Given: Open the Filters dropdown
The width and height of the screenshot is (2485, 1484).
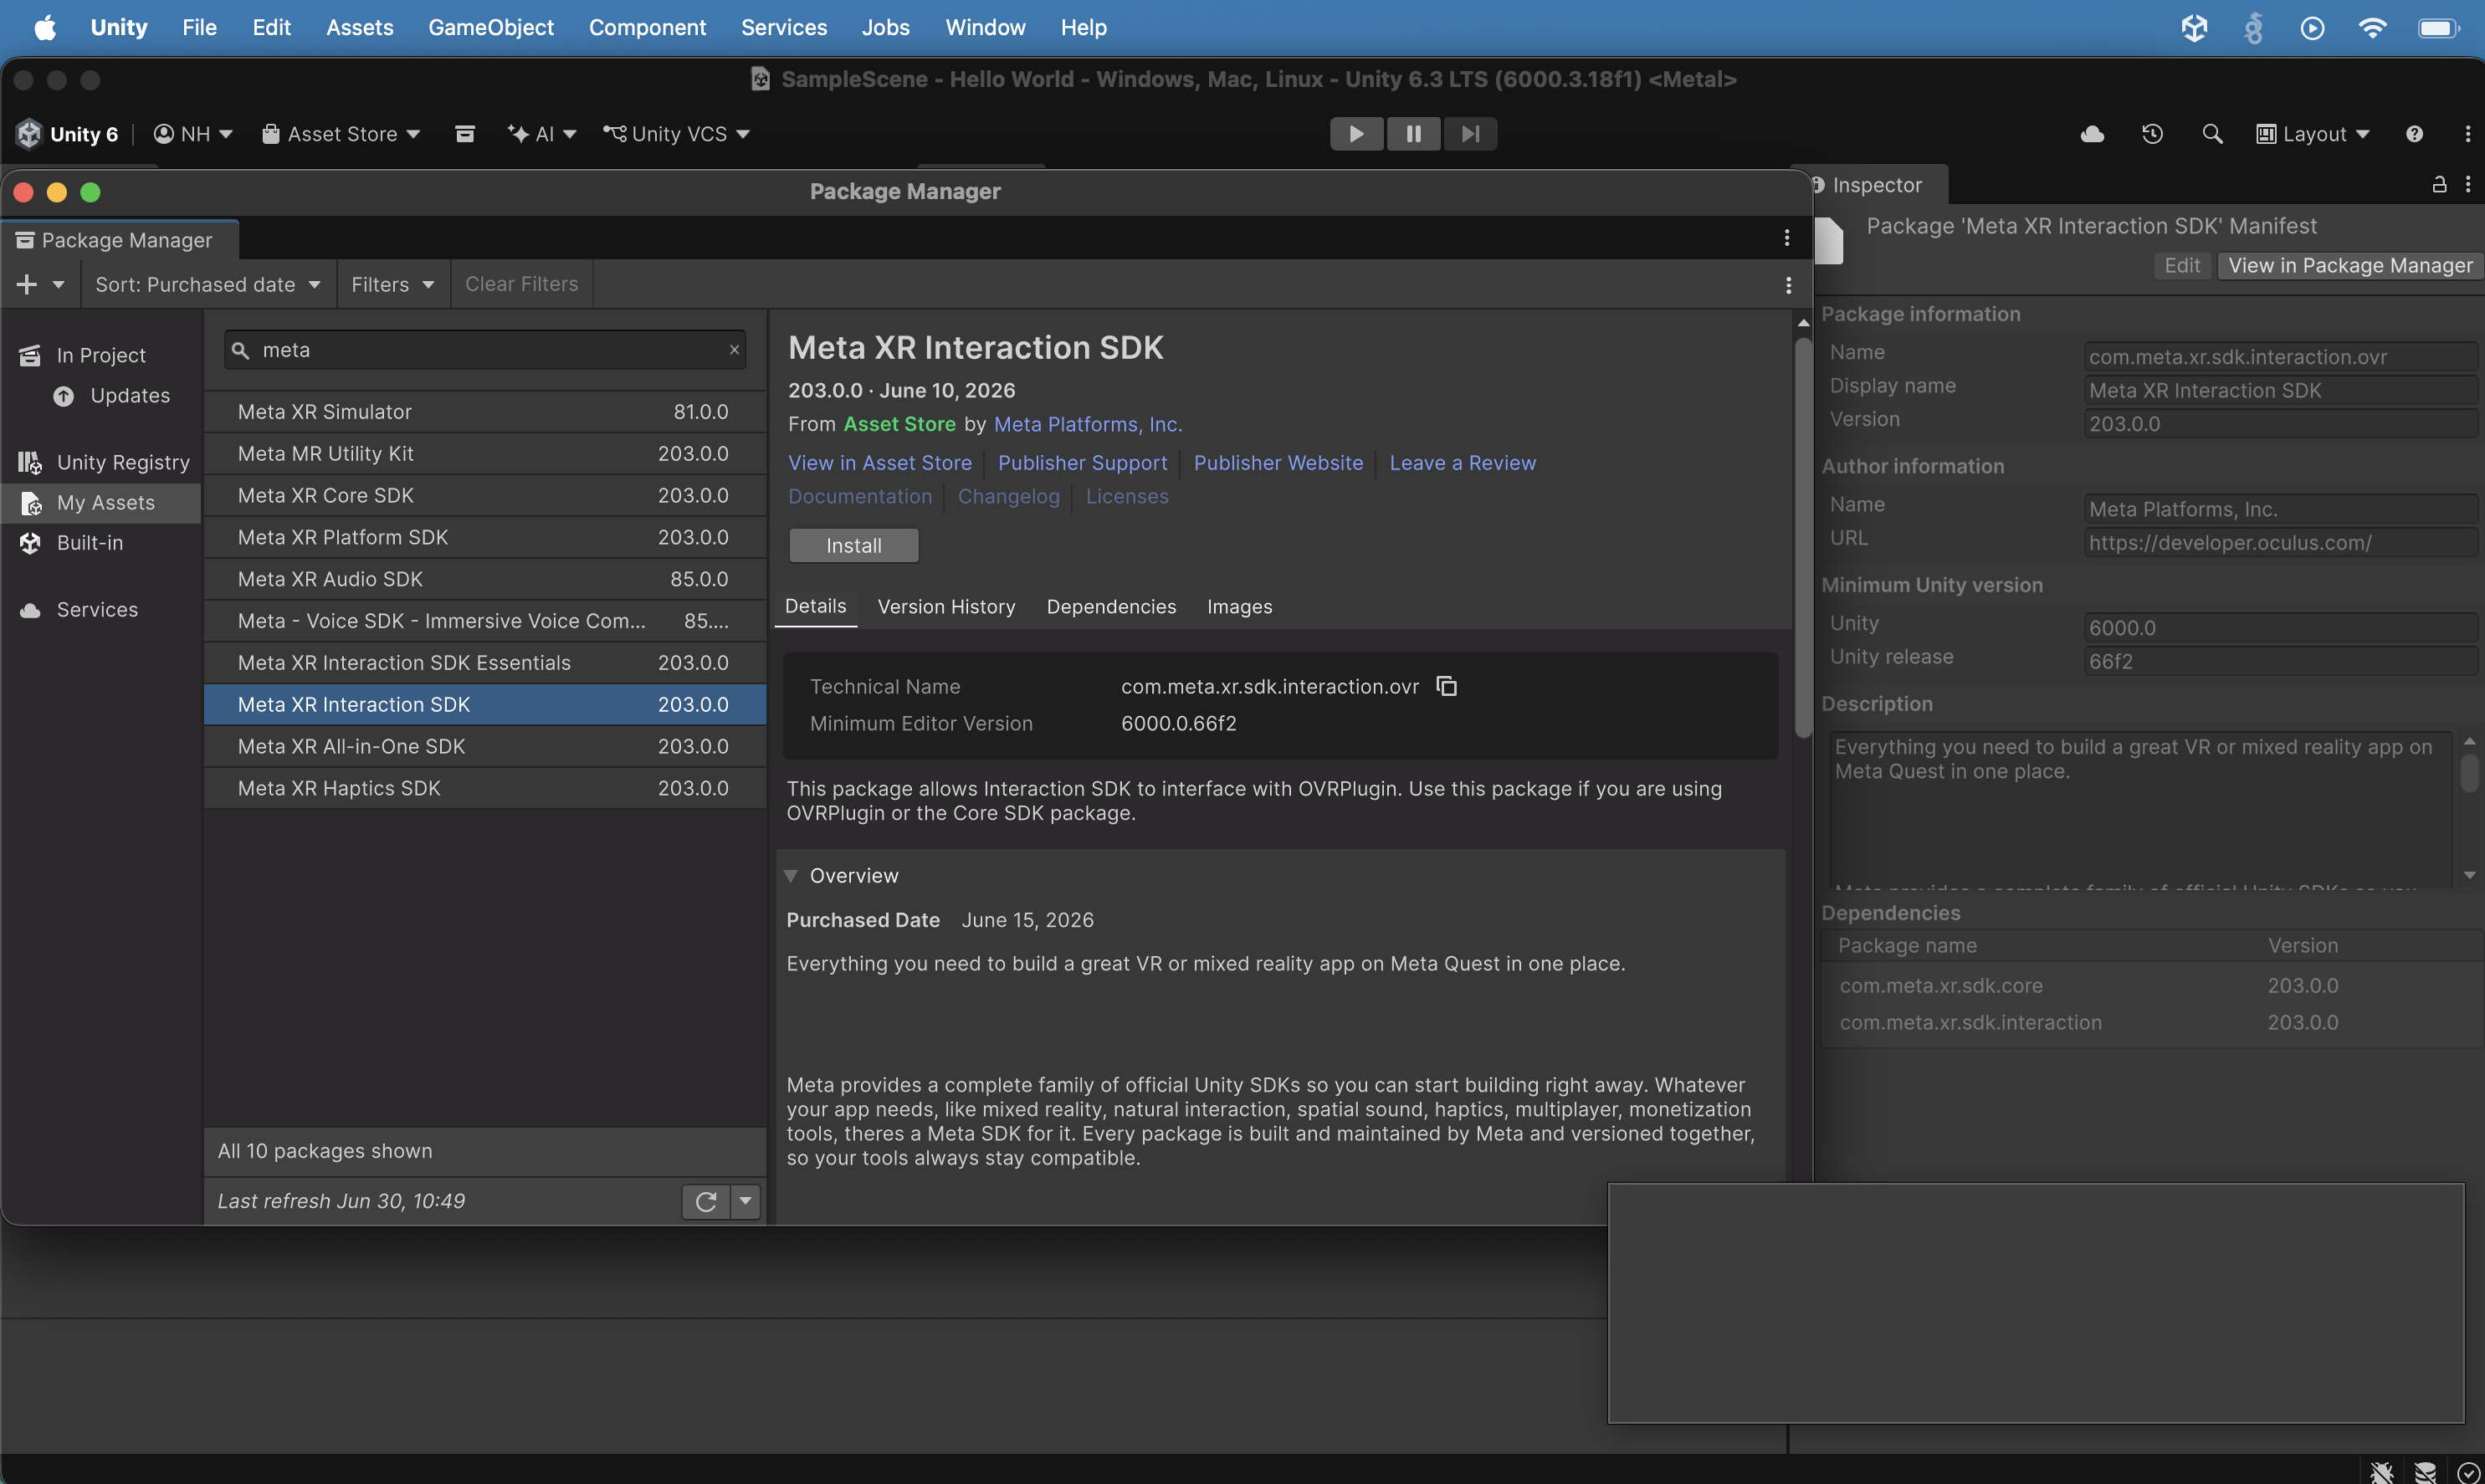Looking at the screenshot, I should pos(392,284).
